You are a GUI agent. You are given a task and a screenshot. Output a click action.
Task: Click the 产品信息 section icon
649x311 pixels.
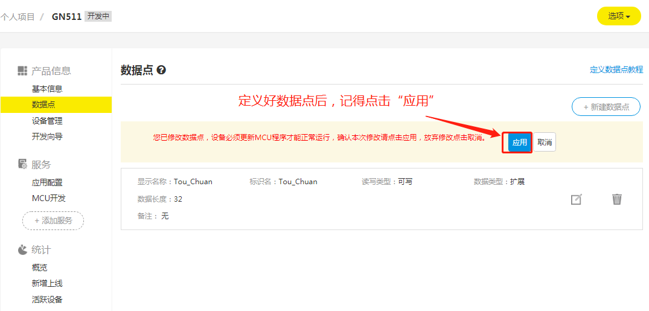coord(22,71)
